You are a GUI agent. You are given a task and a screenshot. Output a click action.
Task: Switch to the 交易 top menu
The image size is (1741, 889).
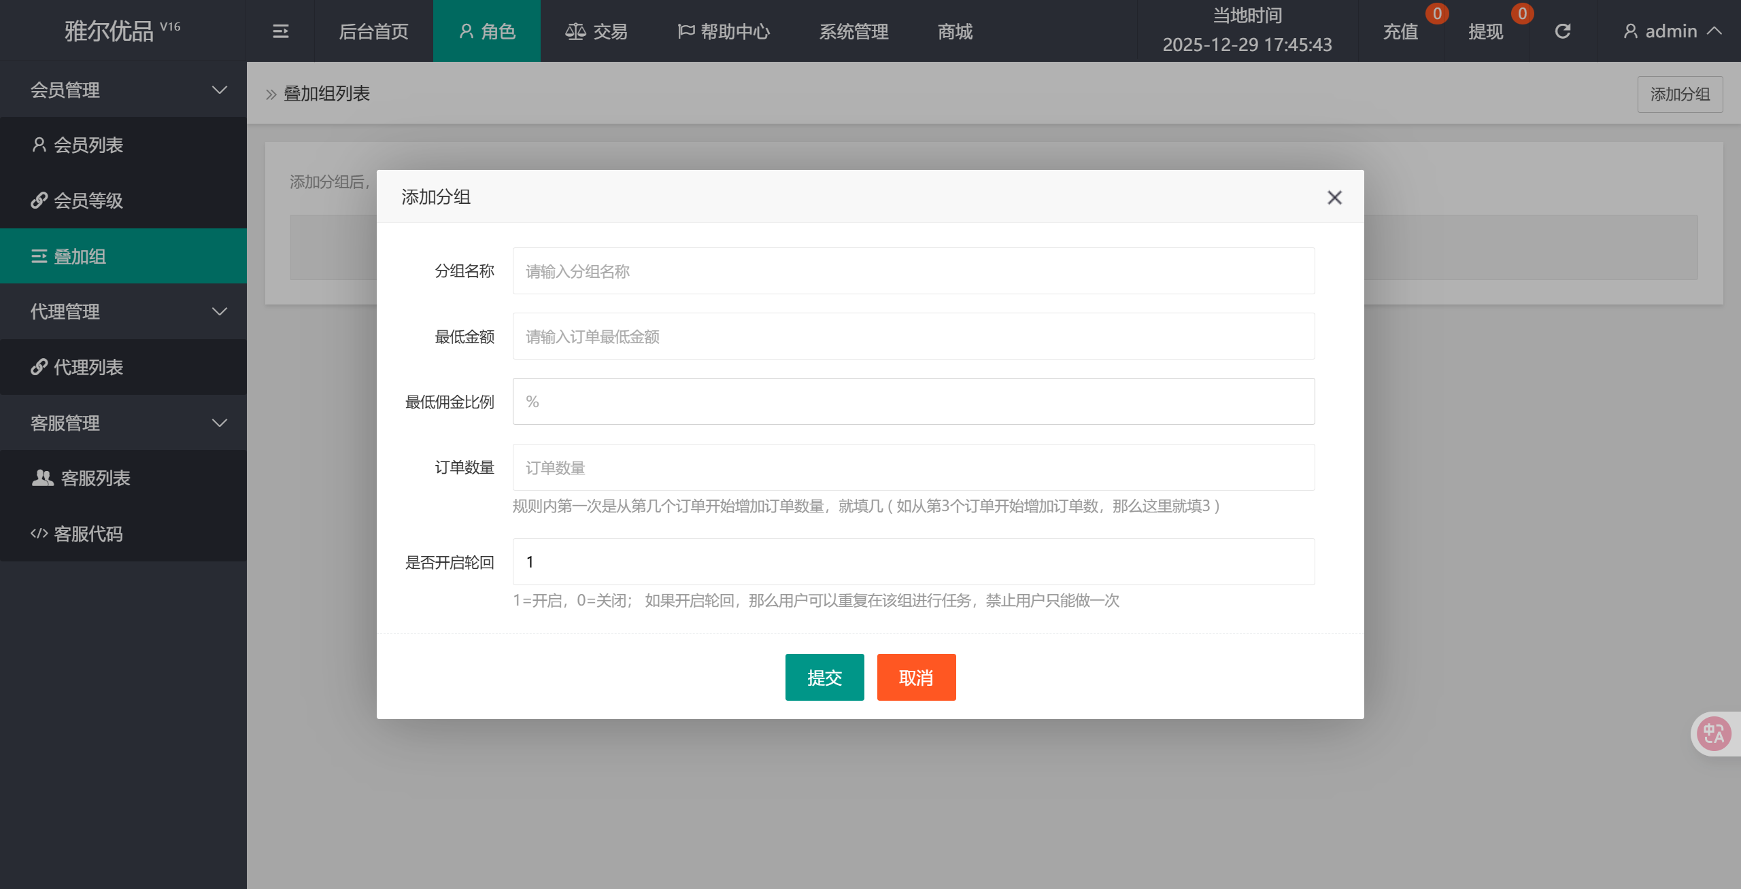click(596, 31)
